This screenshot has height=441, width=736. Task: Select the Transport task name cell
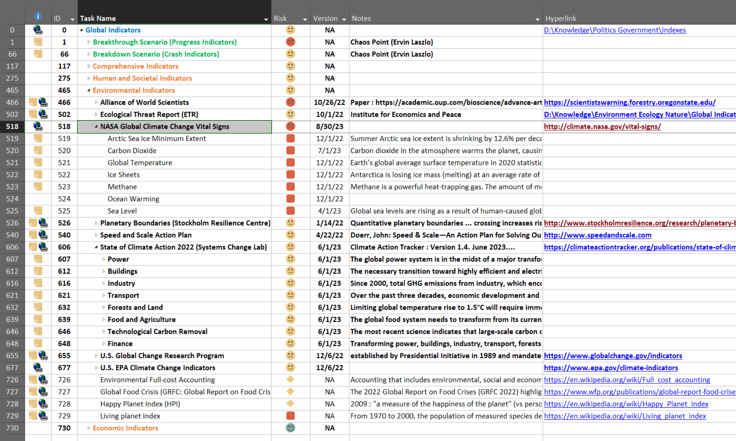pos(174,295)
